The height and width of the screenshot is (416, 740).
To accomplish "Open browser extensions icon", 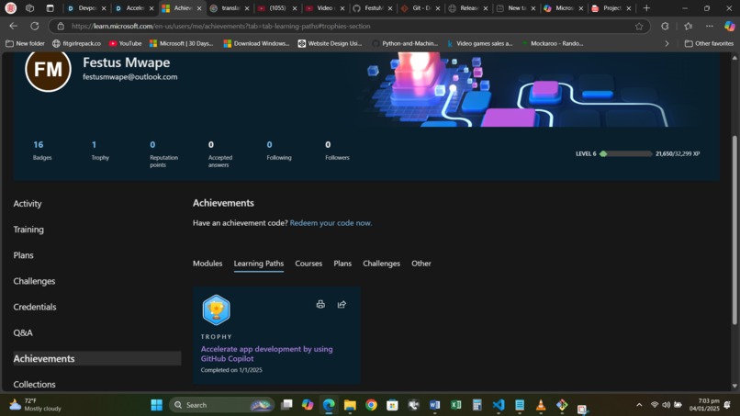I will (665, 26).
